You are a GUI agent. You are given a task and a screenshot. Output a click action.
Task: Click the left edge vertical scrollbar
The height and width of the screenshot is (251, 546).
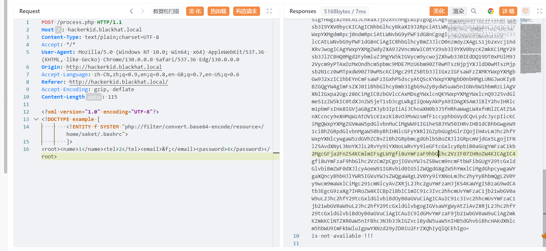[5, 87]
